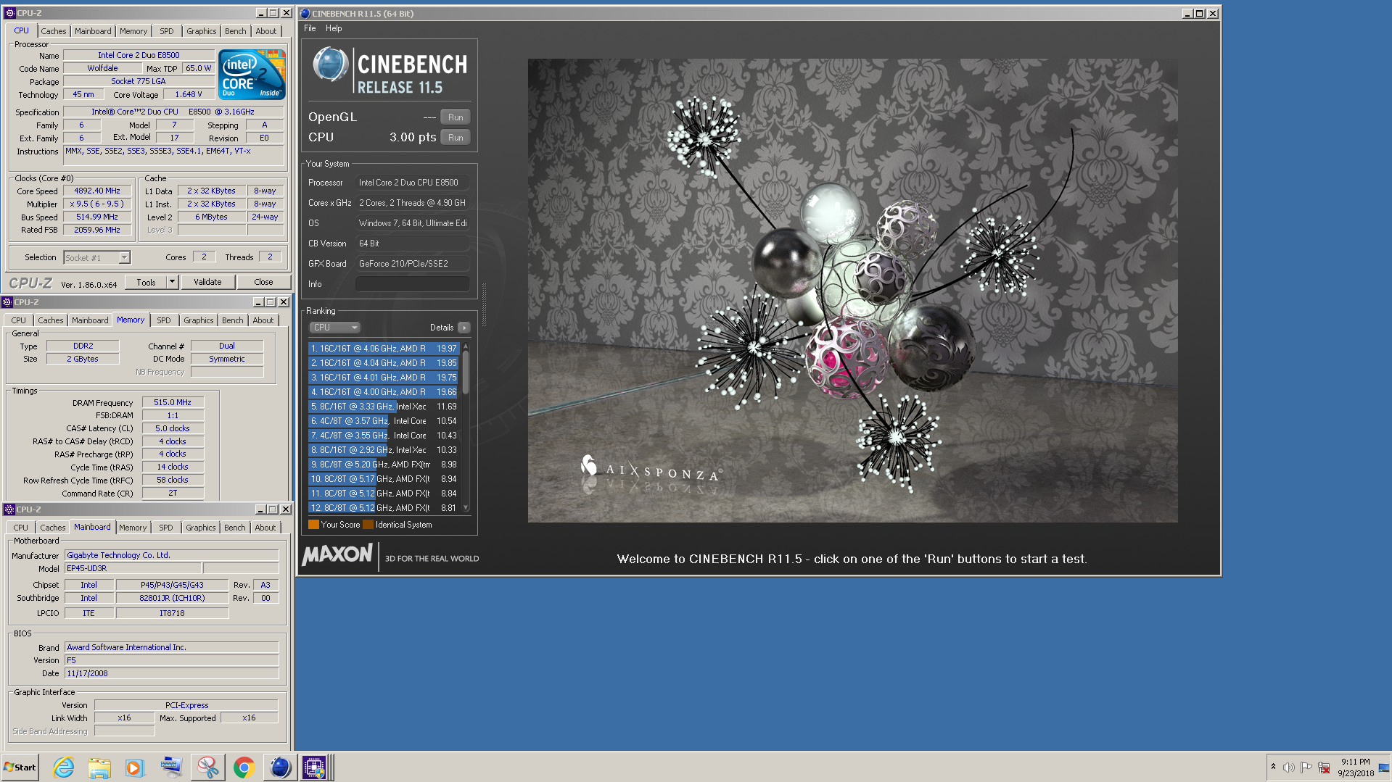The width and height of the screenshot is (1392, 782).
Task: Open Google Chrome from the taskbar
Action: pos(244,767)
